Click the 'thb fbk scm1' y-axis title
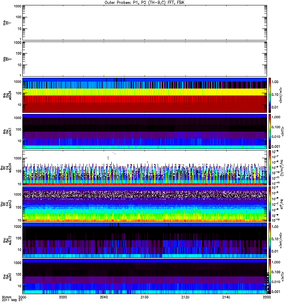The width and height of the screenshot is (289, 308). pos(7,131)
